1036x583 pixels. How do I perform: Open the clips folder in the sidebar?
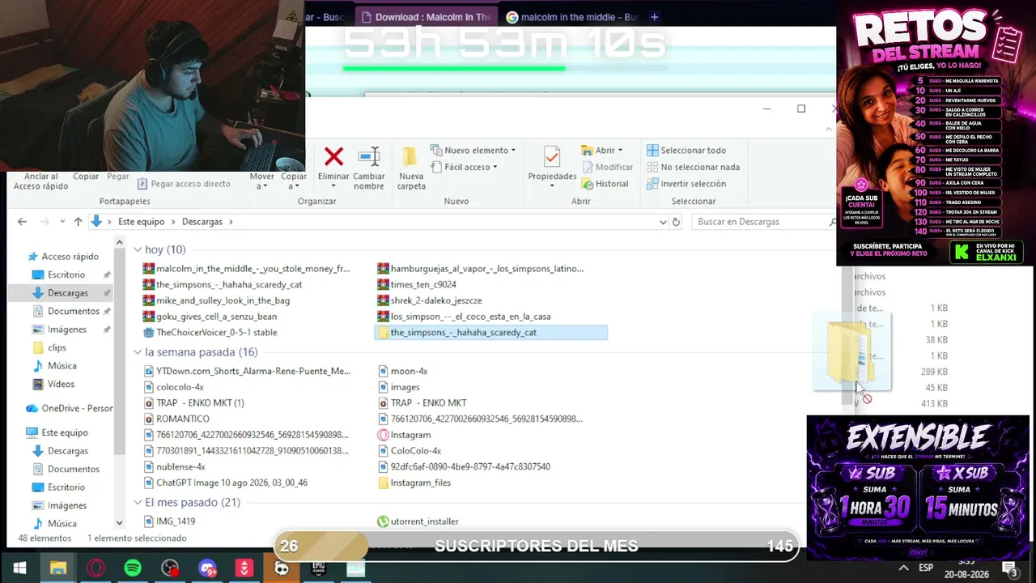(x=49, y=348)
